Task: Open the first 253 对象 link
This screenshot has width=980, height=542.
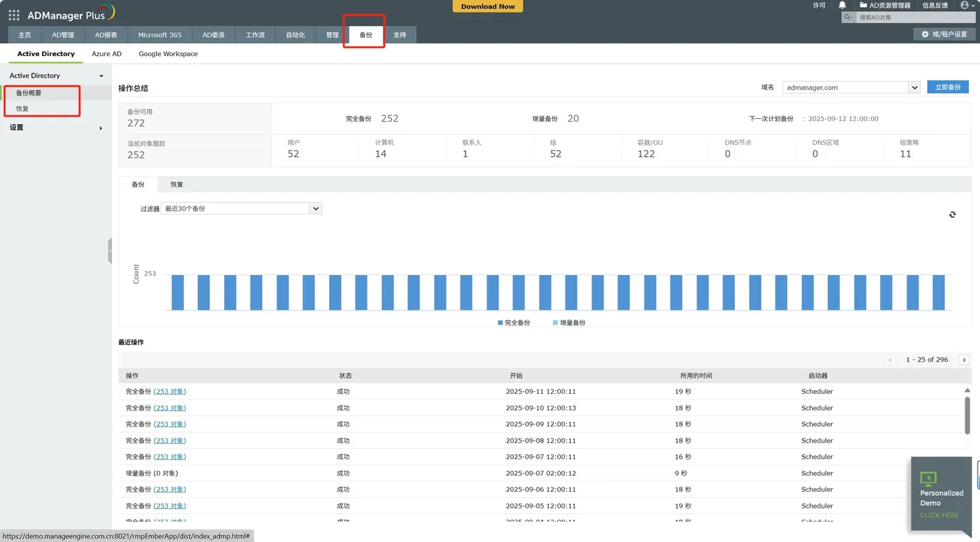Action: point(170,392)
